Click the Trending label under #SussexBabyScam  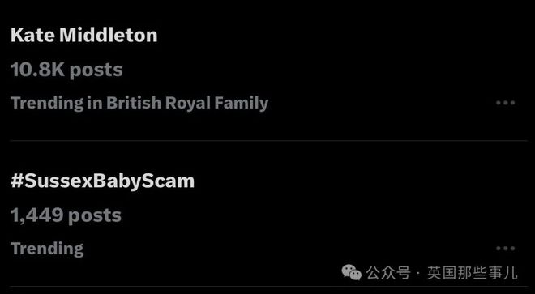(x=47, y=249)
